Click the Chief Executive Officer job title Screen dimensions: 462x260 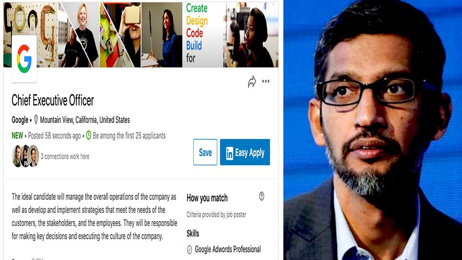[x=53, y=100]
